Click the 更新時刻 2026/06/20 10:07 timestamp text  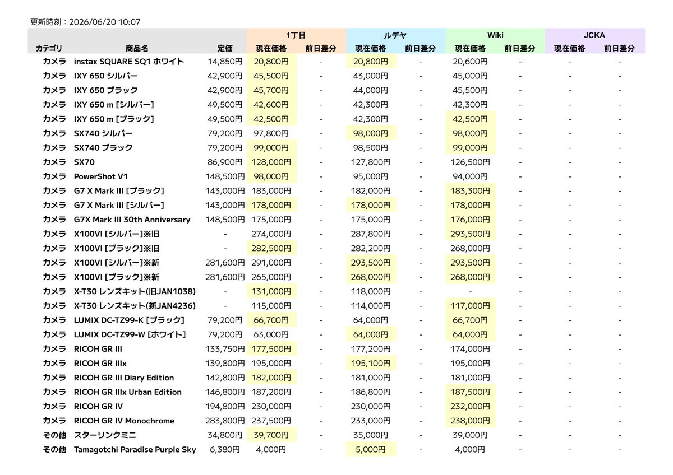coord(85,22)
